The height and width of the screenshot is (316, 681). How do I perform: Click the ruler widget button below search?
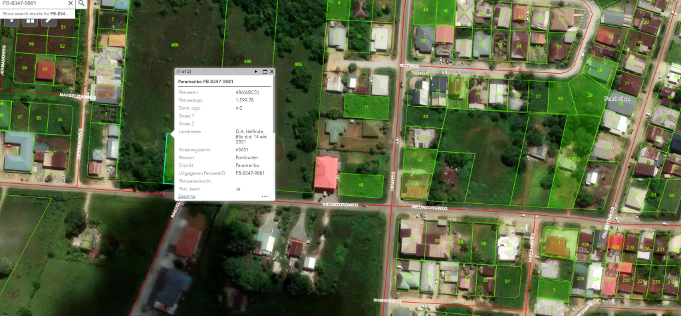[x=49, y=21]
